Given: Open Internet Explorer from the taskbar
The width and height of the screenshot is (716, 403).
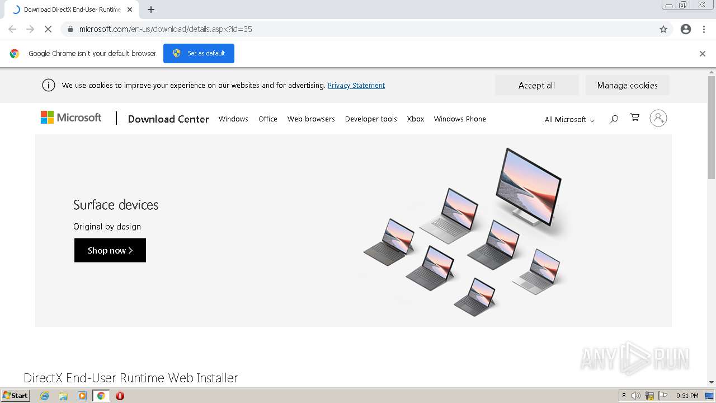Looking at the screenshot, I should [45, 396].
